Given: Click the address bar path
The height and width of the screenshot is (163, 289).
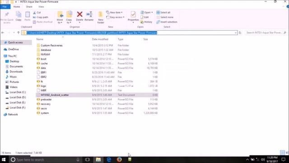Looking at the screenshot, I should [x=92, y=33].
